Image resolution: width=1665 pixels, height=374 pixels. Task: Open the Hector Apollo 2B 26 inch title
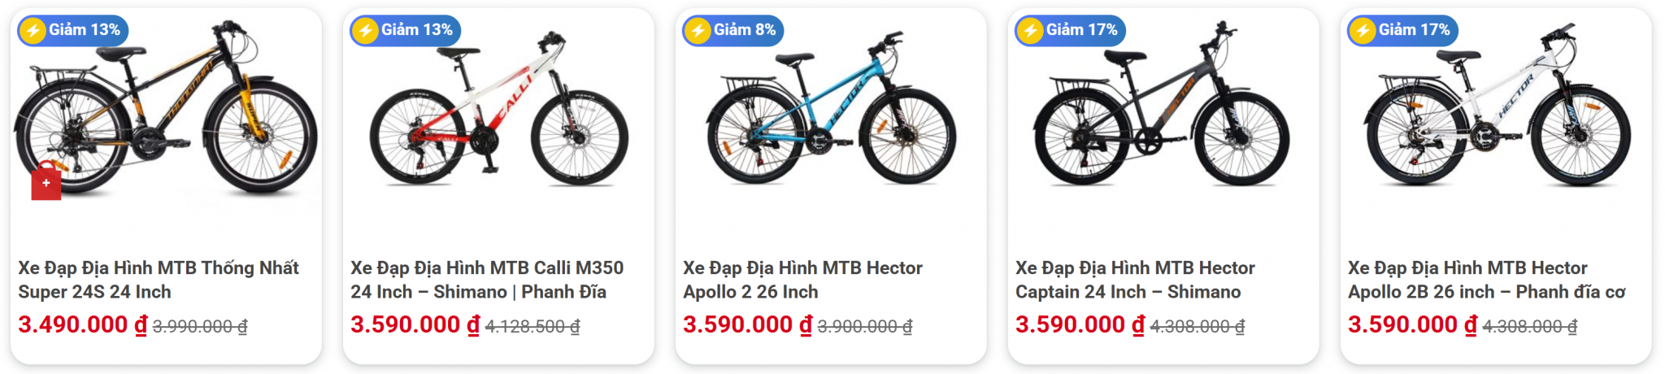[1486, 280]
